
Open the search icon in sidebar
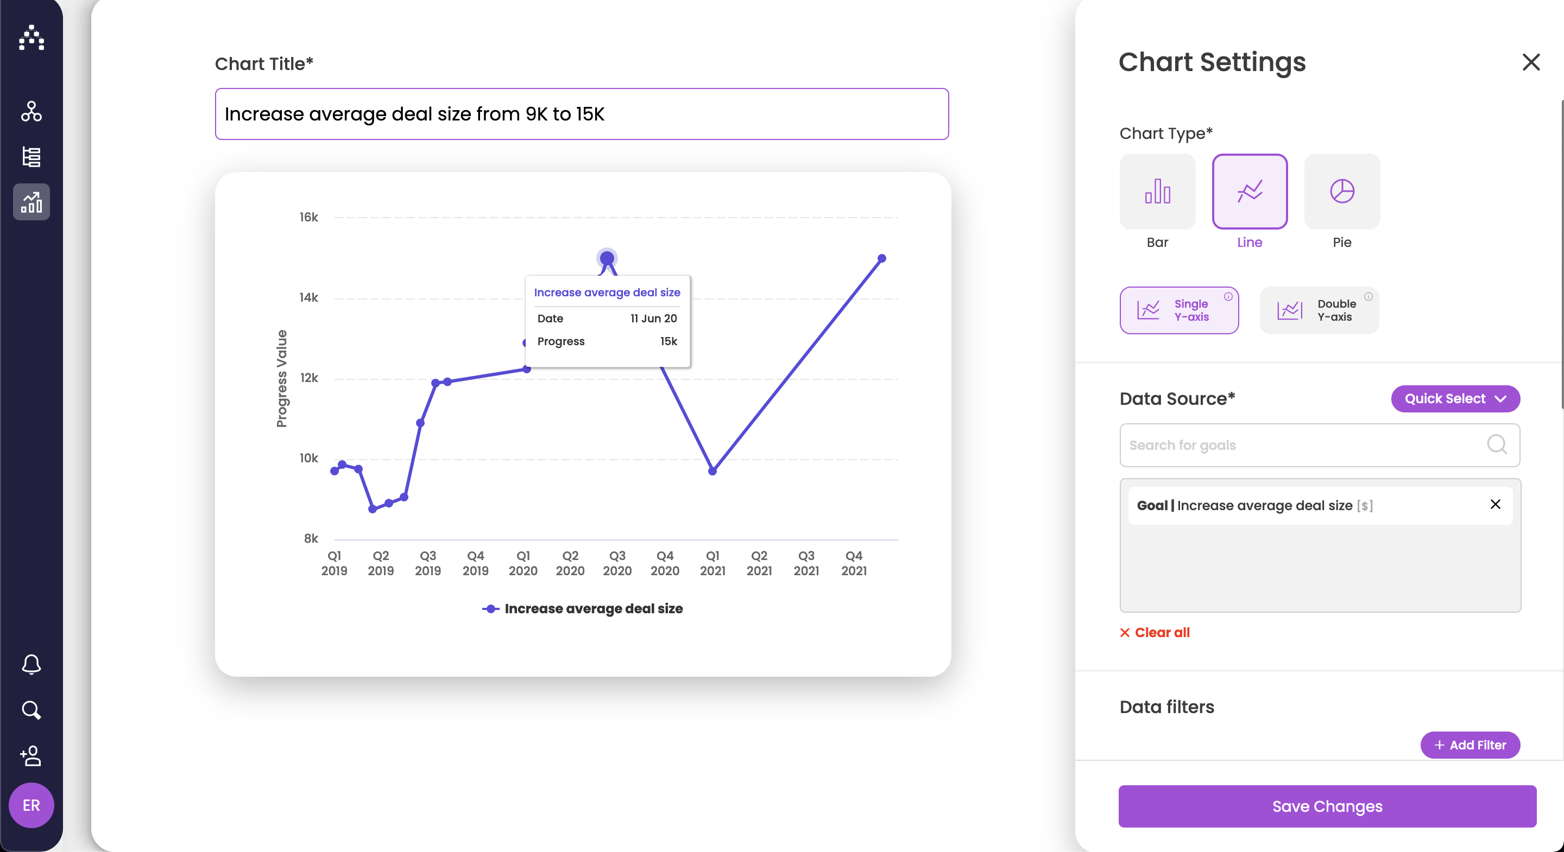31,710
